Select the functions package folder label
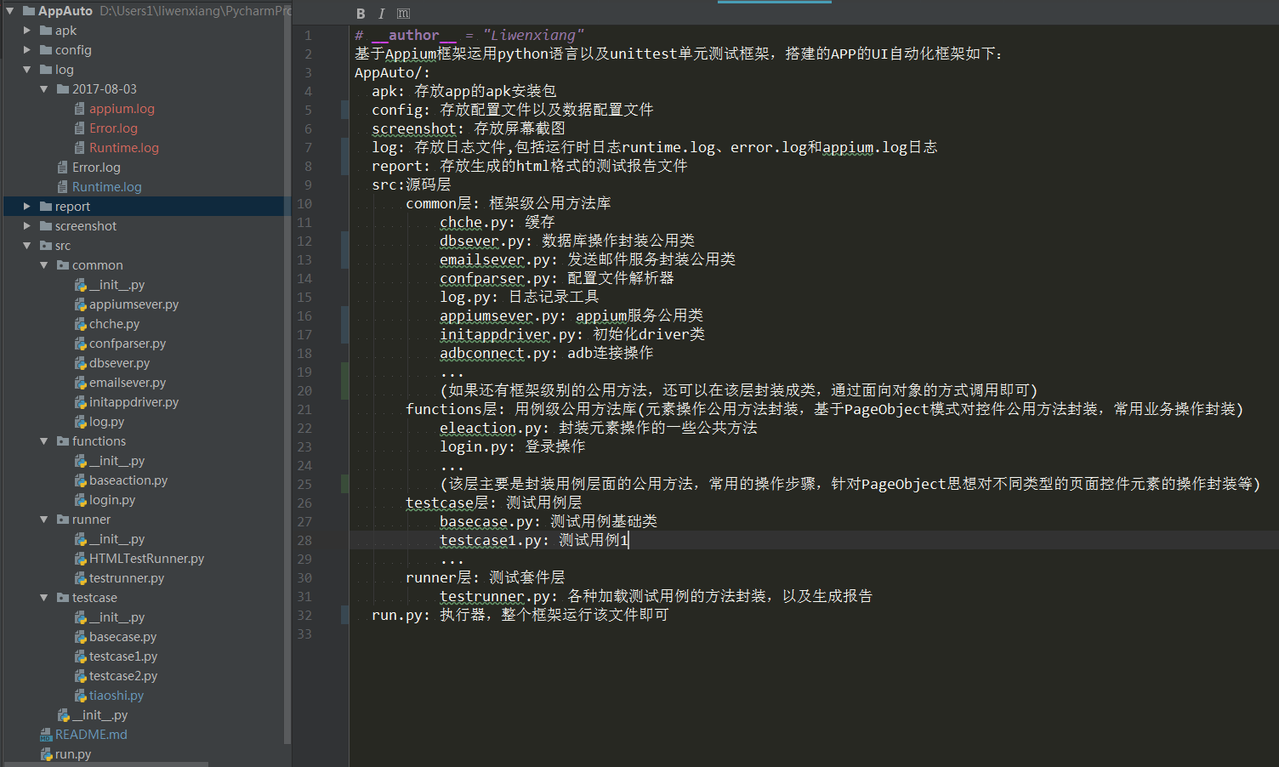 click(99, 441)
